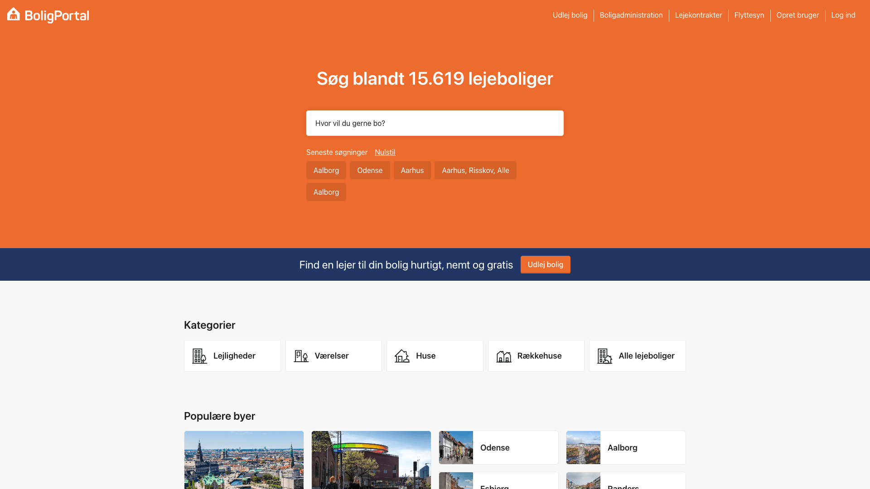Select the Aarhus recent search chip
Image resolution: width=870 pixels, height=489 pixels.
pyautogui.click(x=412, y=170)
